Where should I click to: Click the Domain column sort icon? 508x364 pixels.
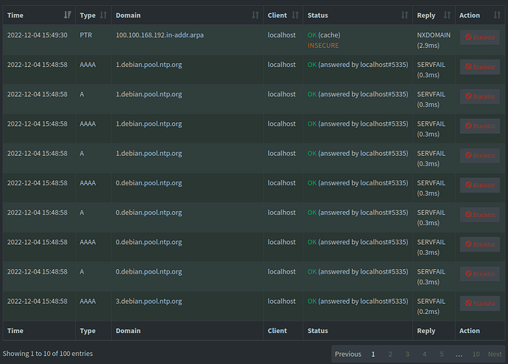255,15
